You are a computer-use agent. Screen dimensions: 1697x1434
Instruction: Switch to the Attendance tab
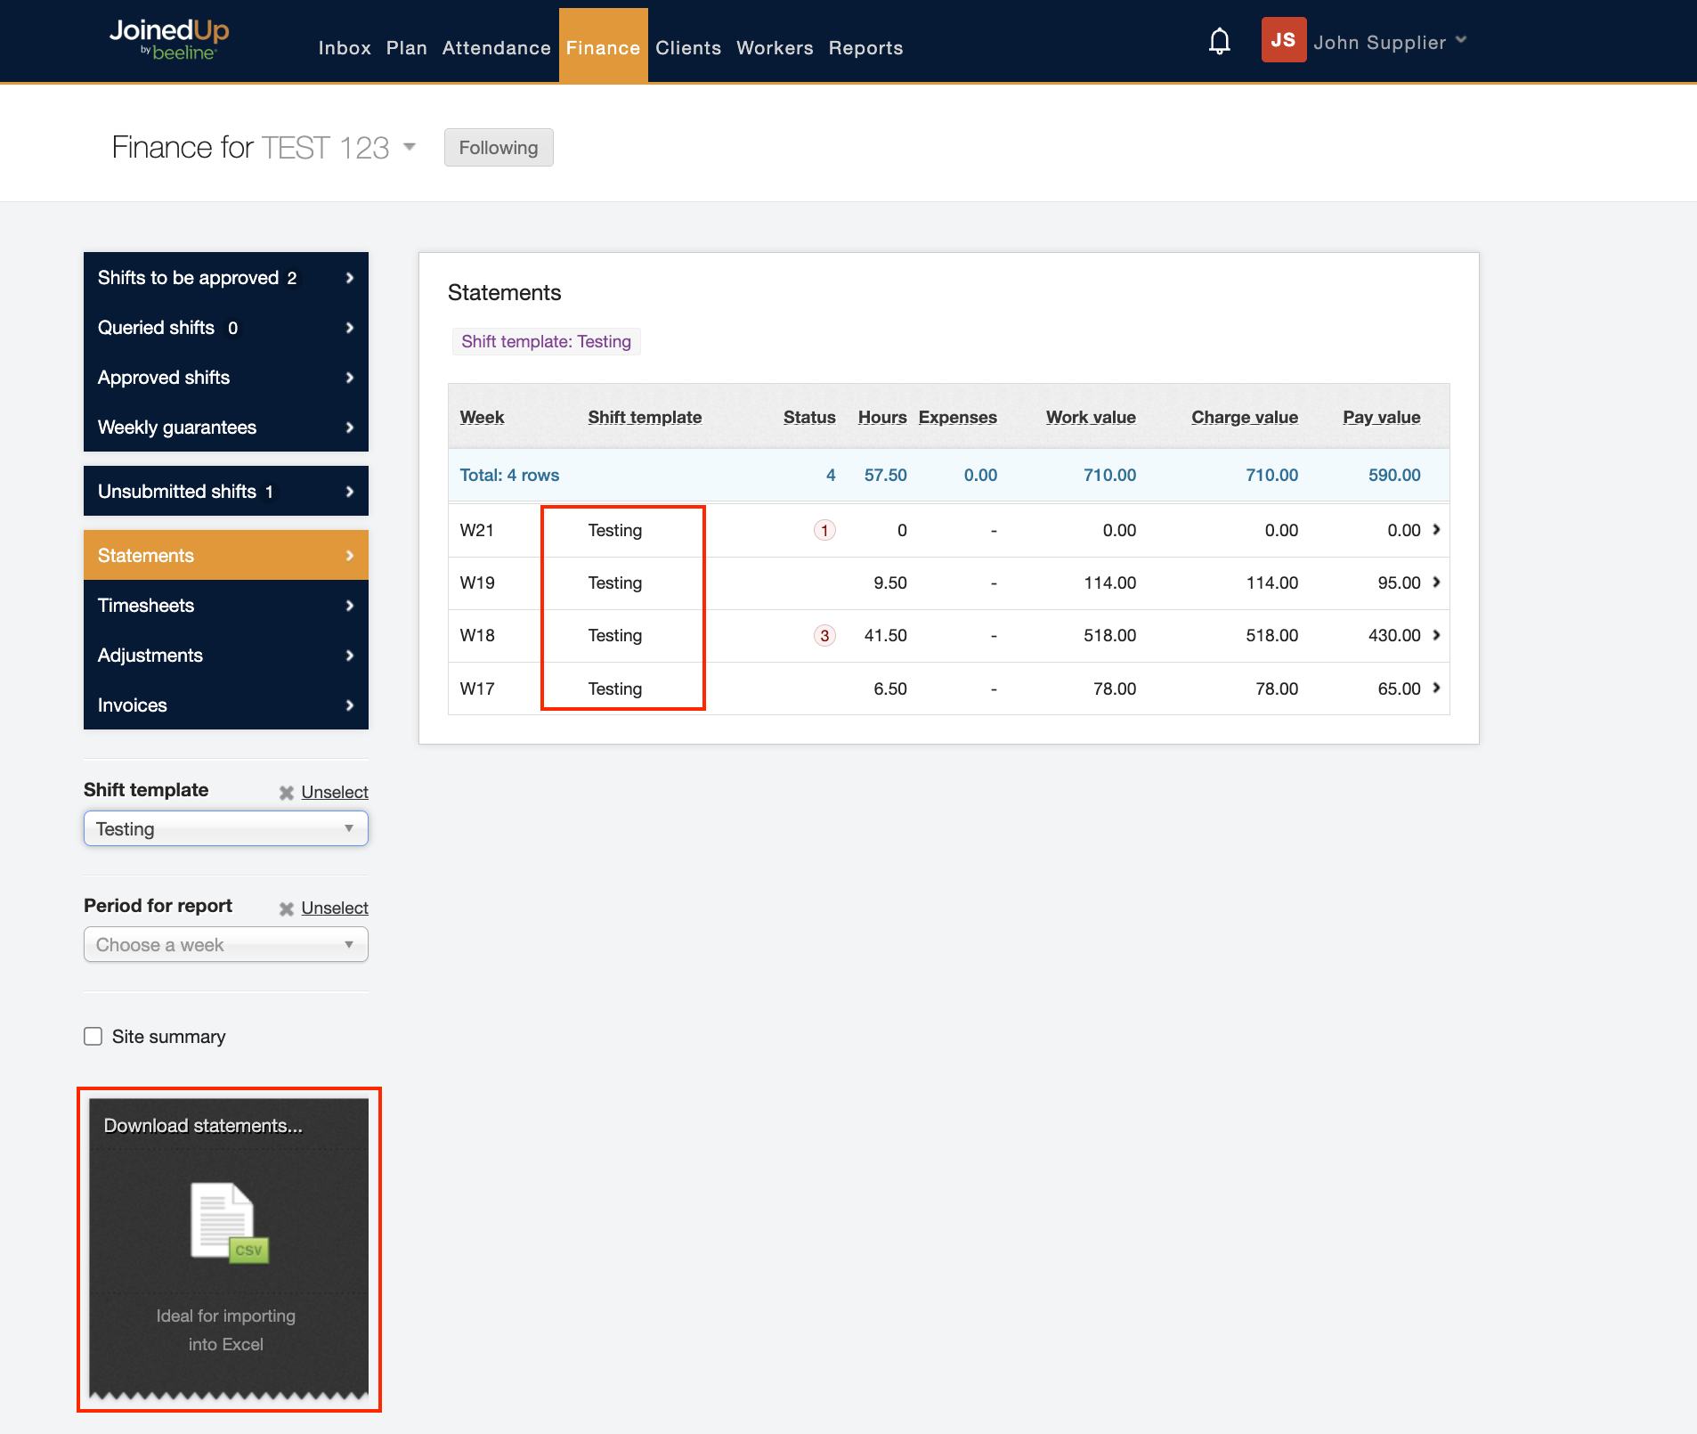tap(496, 48)
